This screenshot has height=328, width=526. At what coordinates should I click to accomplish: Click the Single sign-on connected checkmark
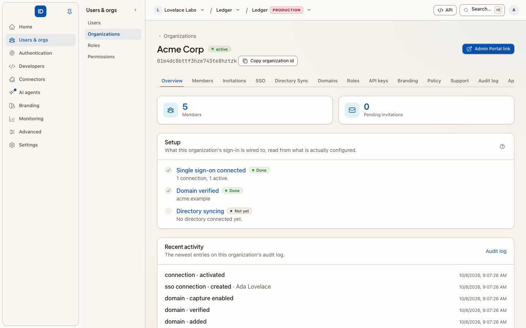(168, 170)
